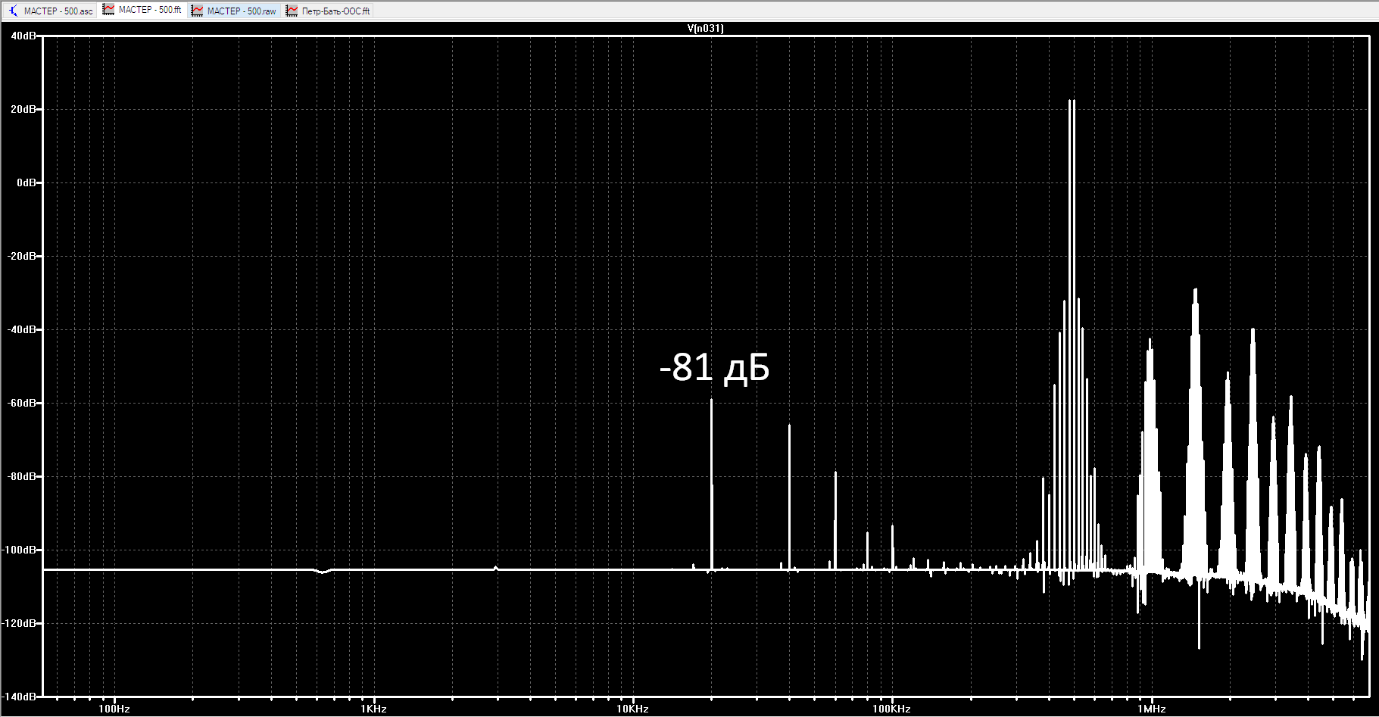1379x717 pixels.
Task: Select the МАСТЕР - 500.fft tab label
Action: click(150, 10)
